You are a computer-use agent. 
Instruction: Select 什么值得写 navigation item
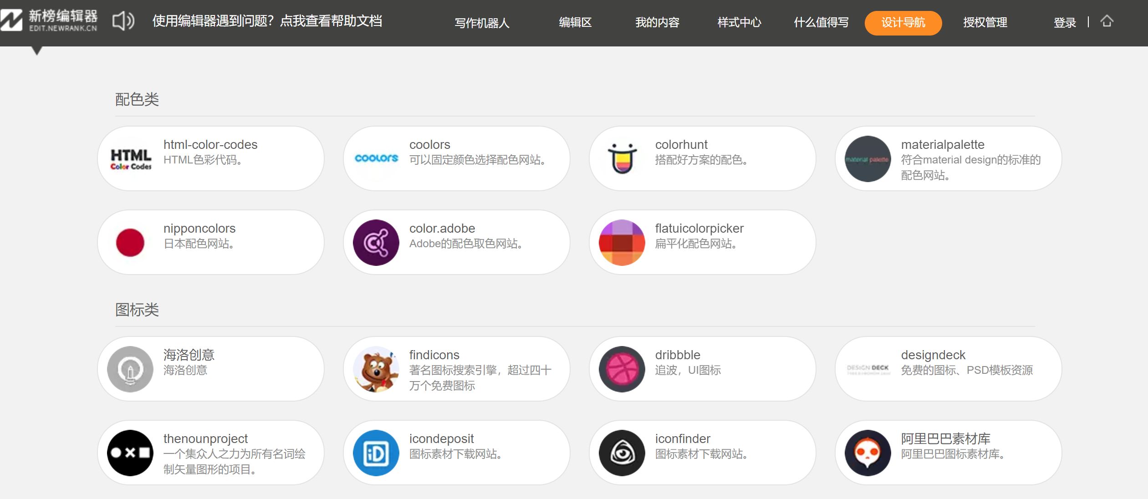click(821, 22)
